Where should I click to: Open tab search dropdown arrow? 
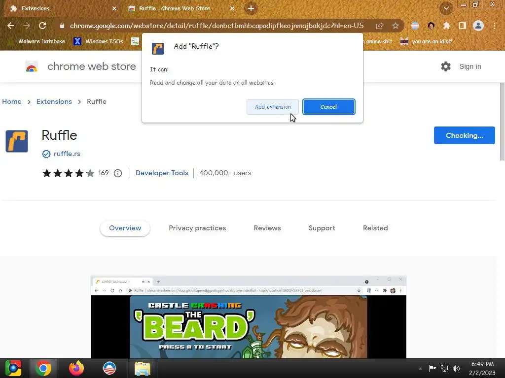[446, 8]
